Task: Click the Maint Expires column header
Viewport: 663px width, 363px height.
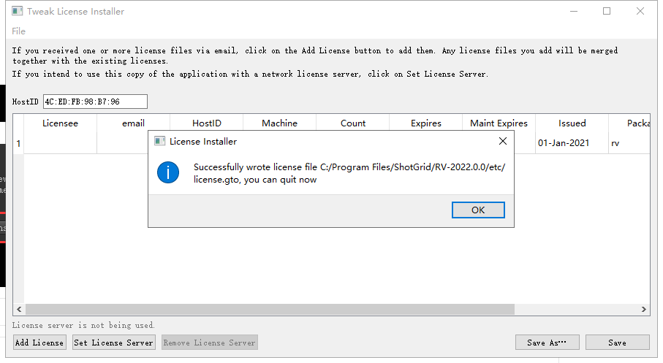Action: (x=499, y=123)
